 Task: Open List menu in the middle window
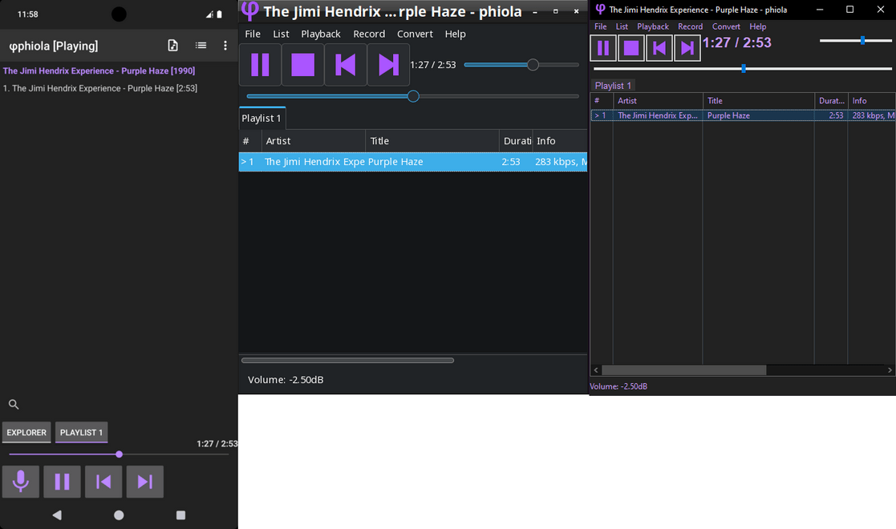[281, 34]
